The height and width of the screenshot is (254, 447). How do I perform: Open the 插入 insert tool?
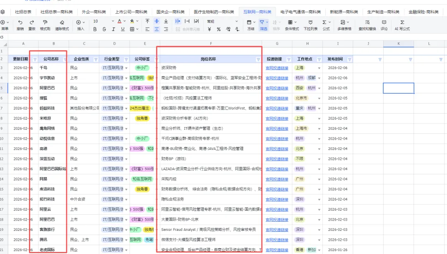[x=81, y=25]
